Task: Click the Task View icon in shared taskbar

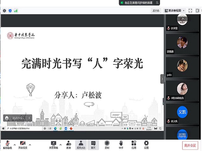Action: [x=50, y=128]
